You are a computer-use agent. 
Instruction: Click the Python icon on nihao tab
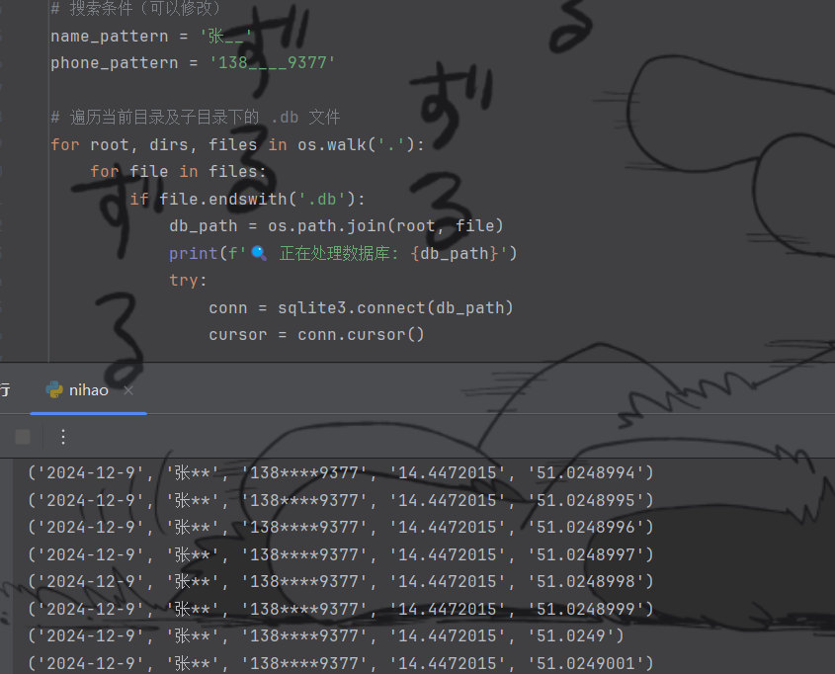coord(54,390)
